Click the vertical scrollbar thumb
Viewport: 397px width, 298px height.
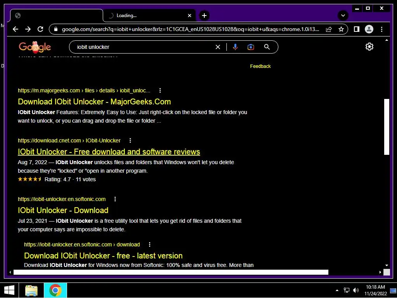click(x=387, y=127)
